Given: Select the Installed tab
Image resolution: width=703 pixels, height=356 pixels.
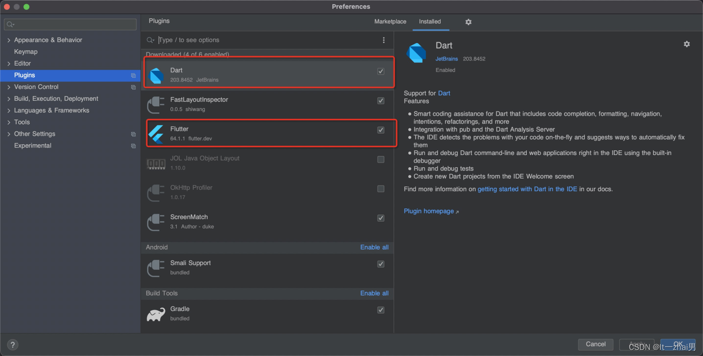Looking at the screenshot, I should [430, 22].
